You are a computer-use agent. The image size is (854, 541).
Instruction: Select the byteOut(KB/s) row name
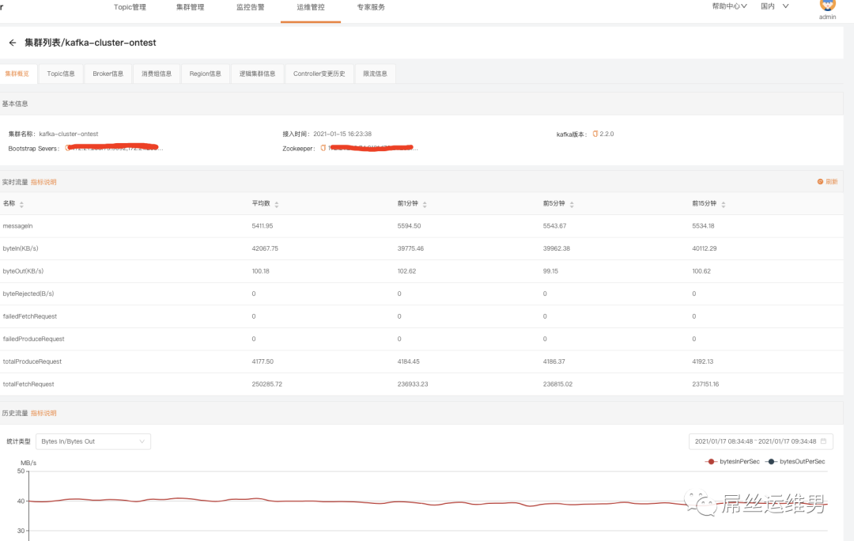coord(23,270)
